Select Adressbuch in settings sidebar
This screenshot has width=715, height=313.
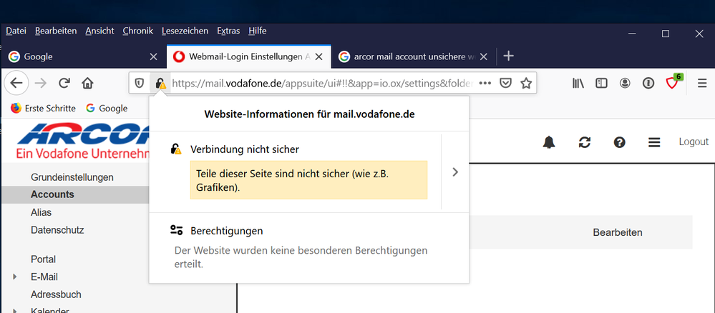tap(56, 294)
